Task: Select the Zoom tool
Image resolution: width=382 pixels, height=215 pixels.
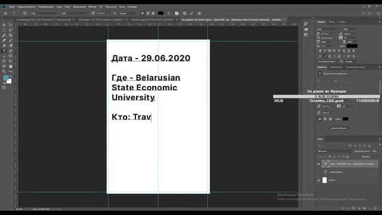Action: (x=4, y=71)
